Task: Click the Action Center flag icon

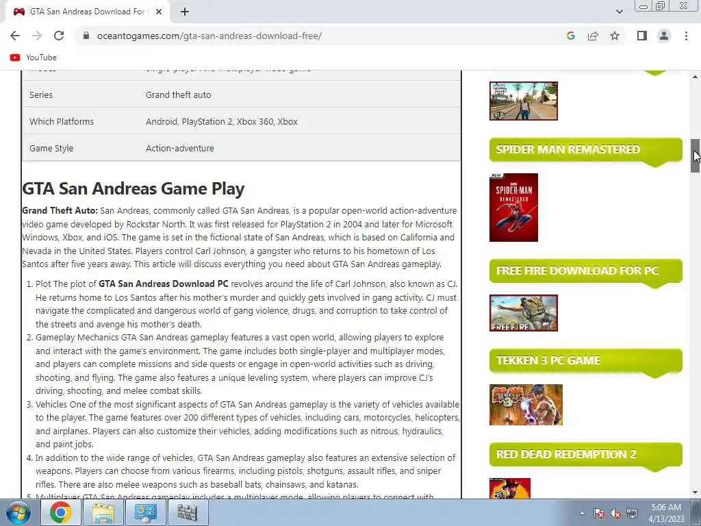Action: pos(599,513)
